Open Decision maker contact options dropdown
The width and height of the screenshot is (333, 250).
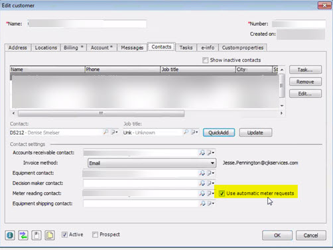(x=210, y=183)
